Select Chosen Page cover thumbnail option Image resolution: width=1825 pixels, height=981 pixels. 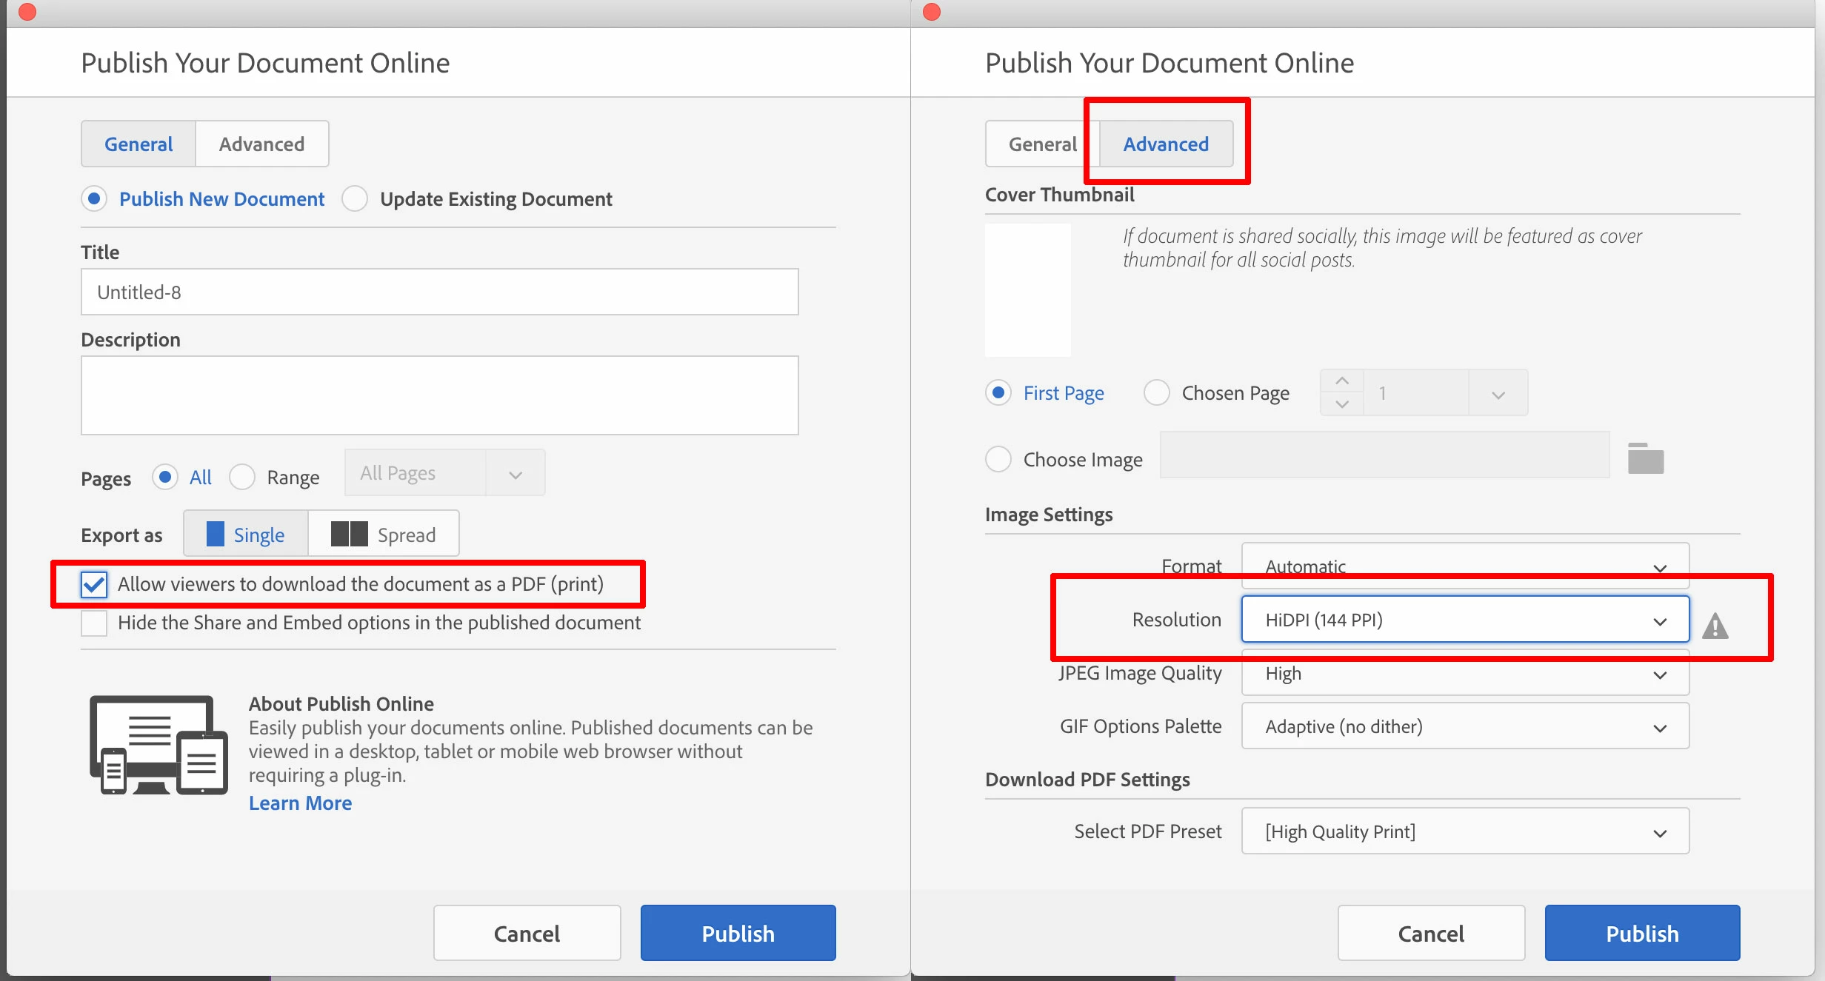[x=1157, y=392]
